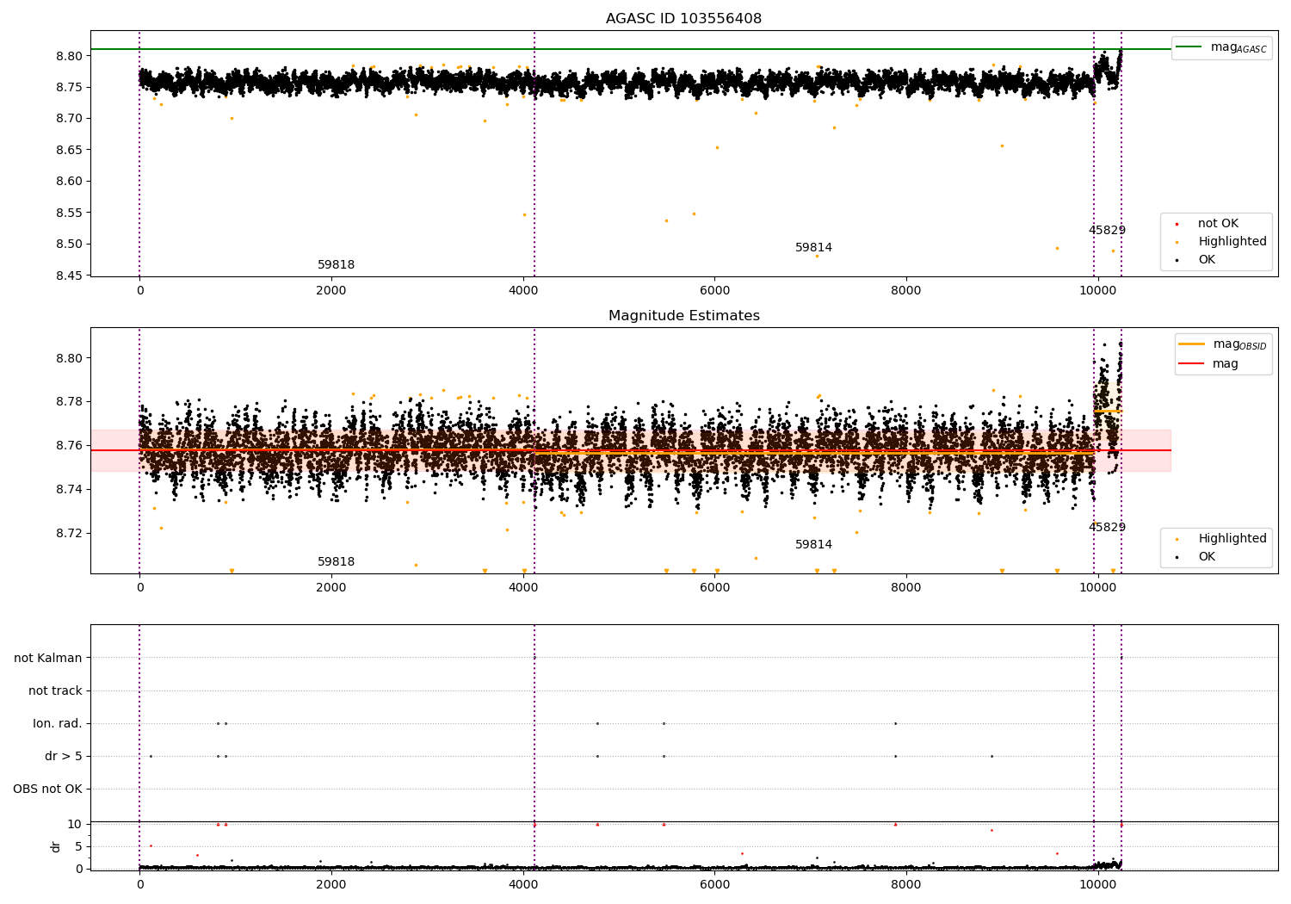Select the mag AGASC legend entry
The image size is (1291, 904).
pyautogui.click(x=1222, y=47)
